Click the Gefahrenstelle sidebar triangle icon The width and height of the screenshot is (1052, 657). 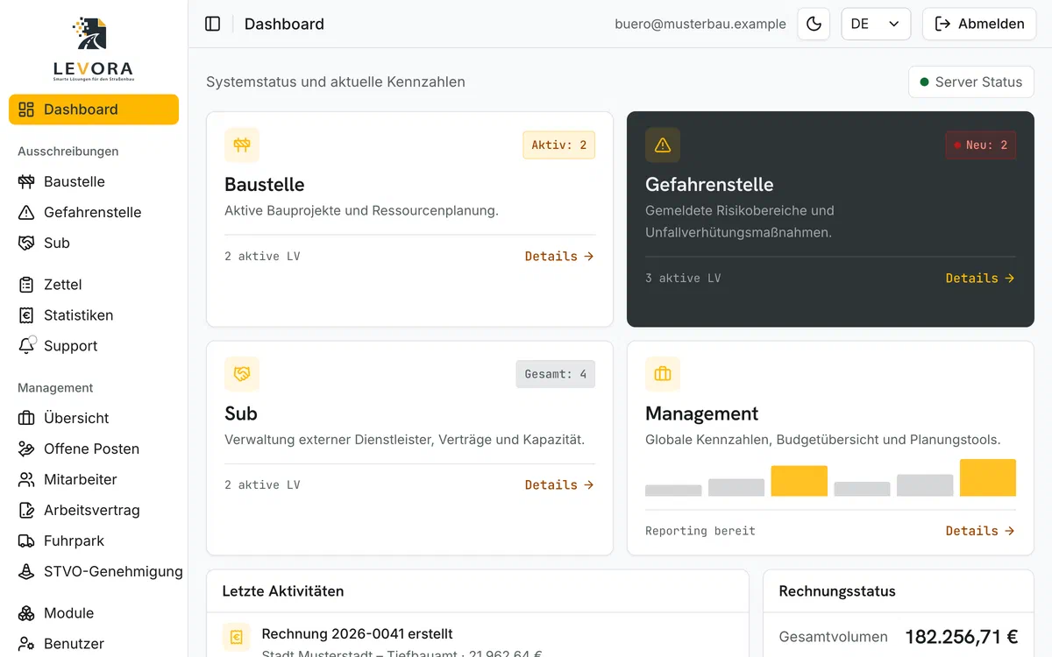point(26,212)
